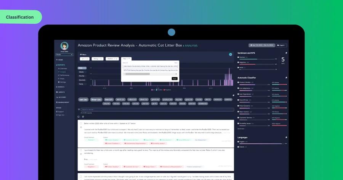
Task: Select the Monthly chart interval
Action: (82, 76)
